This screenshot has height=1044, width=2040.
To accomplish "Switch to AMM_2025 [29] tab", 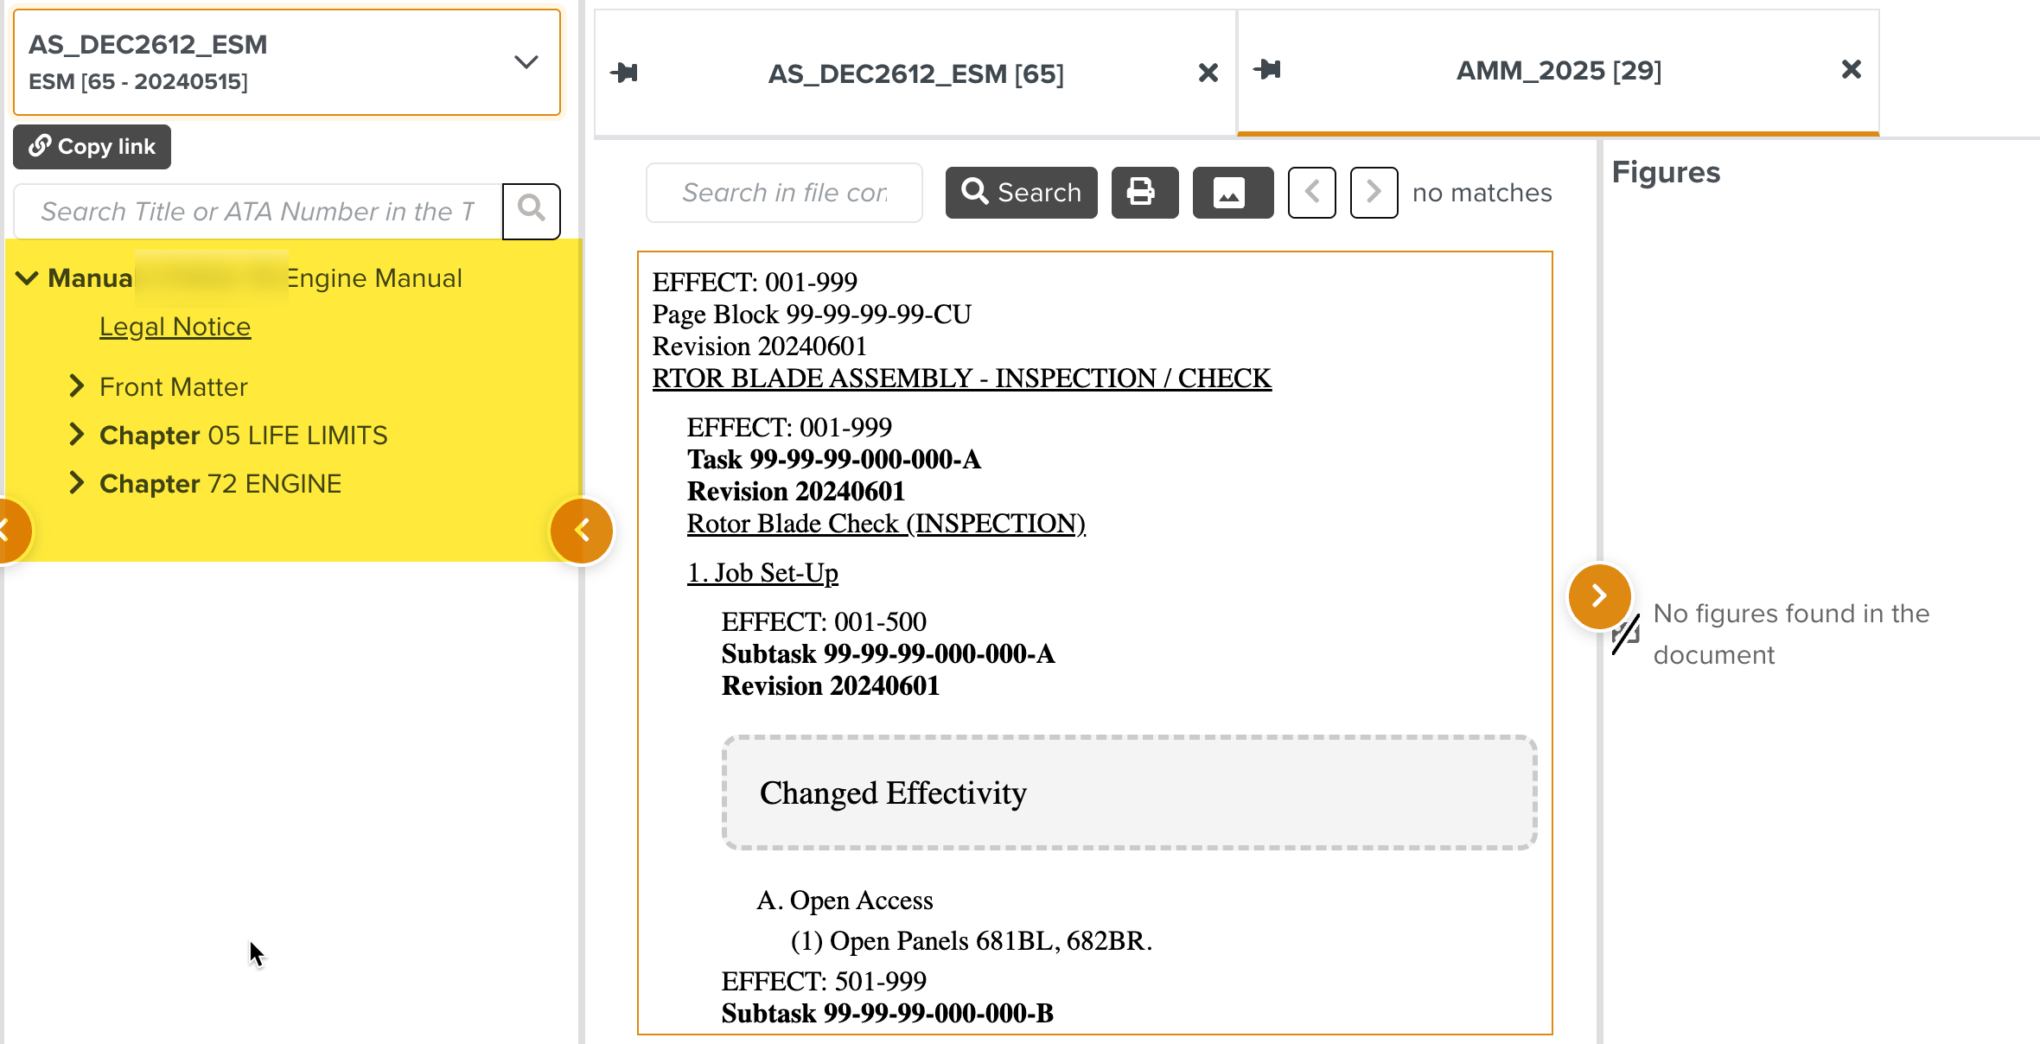I will tap(1558, 71).
